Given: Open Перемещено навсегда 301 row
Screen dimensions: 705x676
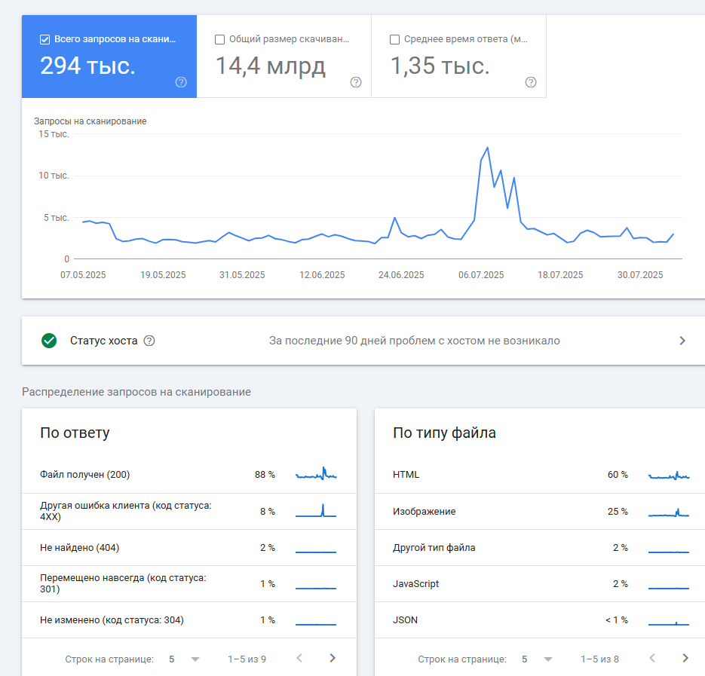Looking at the screenshot, I should click(x=189, y=584).
